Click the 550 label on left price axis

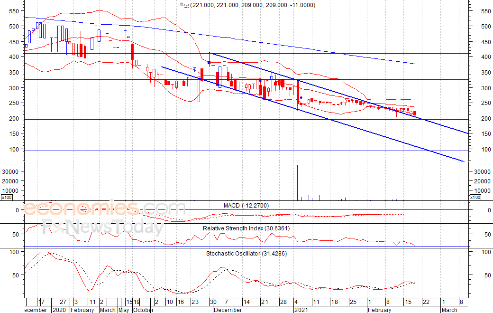[x=14, y=11]
